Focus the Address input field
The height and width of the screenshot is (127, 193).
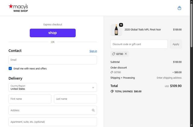(50, 110)
